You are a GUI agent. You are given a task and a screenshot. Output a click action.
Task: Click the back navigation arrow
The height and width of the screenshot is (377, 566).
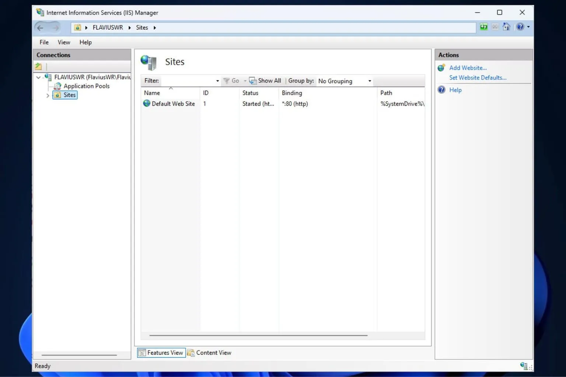click(x=40, y=28)
